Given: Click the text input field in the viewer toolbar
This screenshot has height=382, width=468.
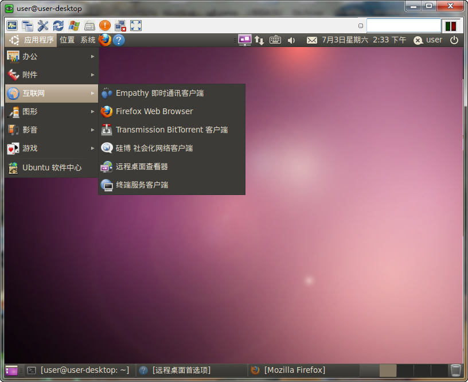Looking at the screenshot, I should (403, 26).
